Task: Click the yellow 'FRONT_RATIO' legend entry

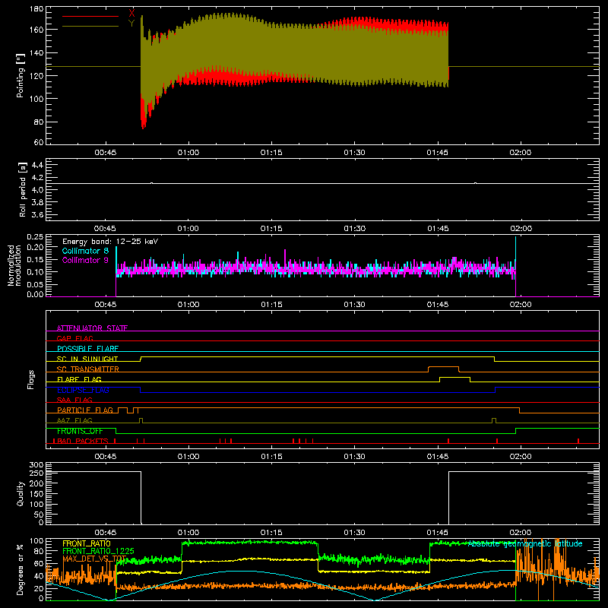Action: (x=87, y=543)
